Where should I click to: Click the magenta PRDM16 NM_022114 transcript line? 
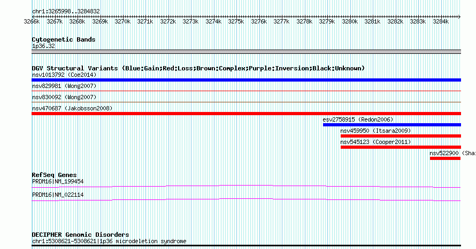click(x=246, y=200)
